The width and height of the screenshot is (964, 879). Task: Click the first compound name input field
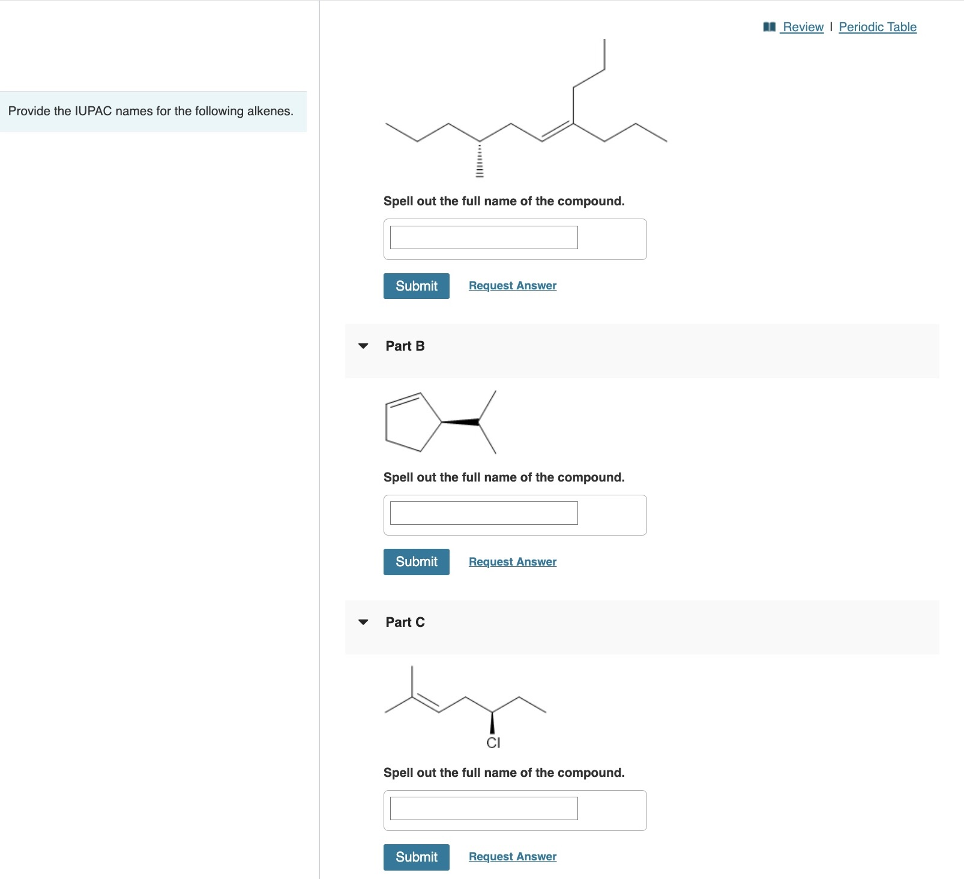click(483, 238)
